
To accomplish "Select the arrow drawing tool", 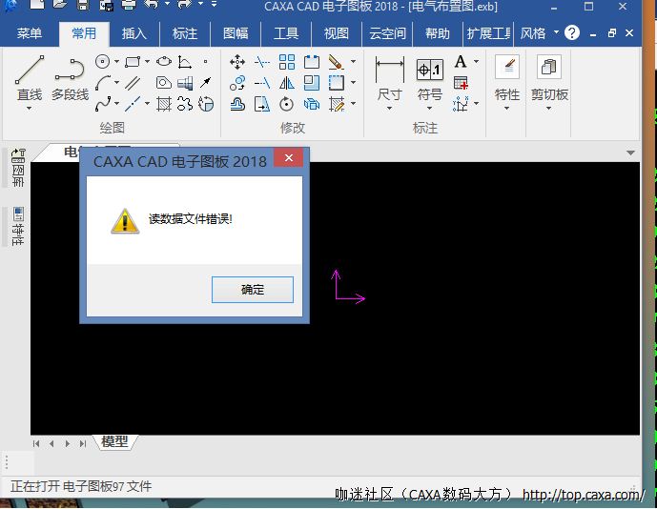I will point(205,83).
